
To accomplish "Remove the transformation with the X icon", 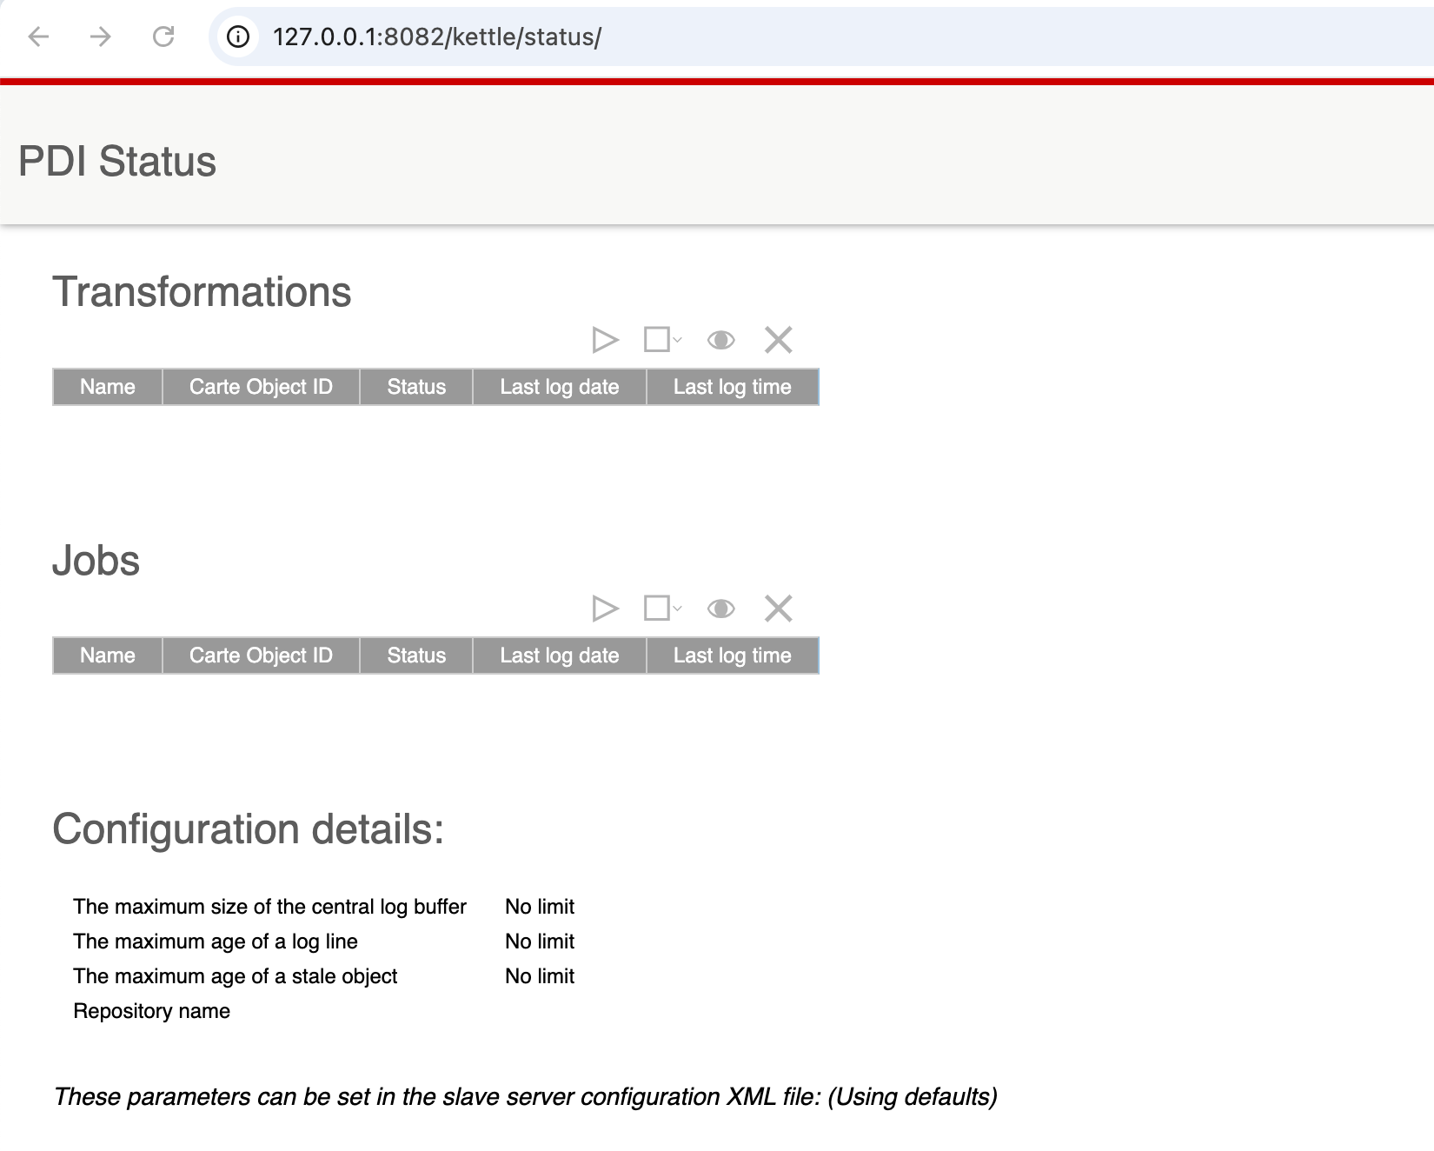I will coord(779,340).
